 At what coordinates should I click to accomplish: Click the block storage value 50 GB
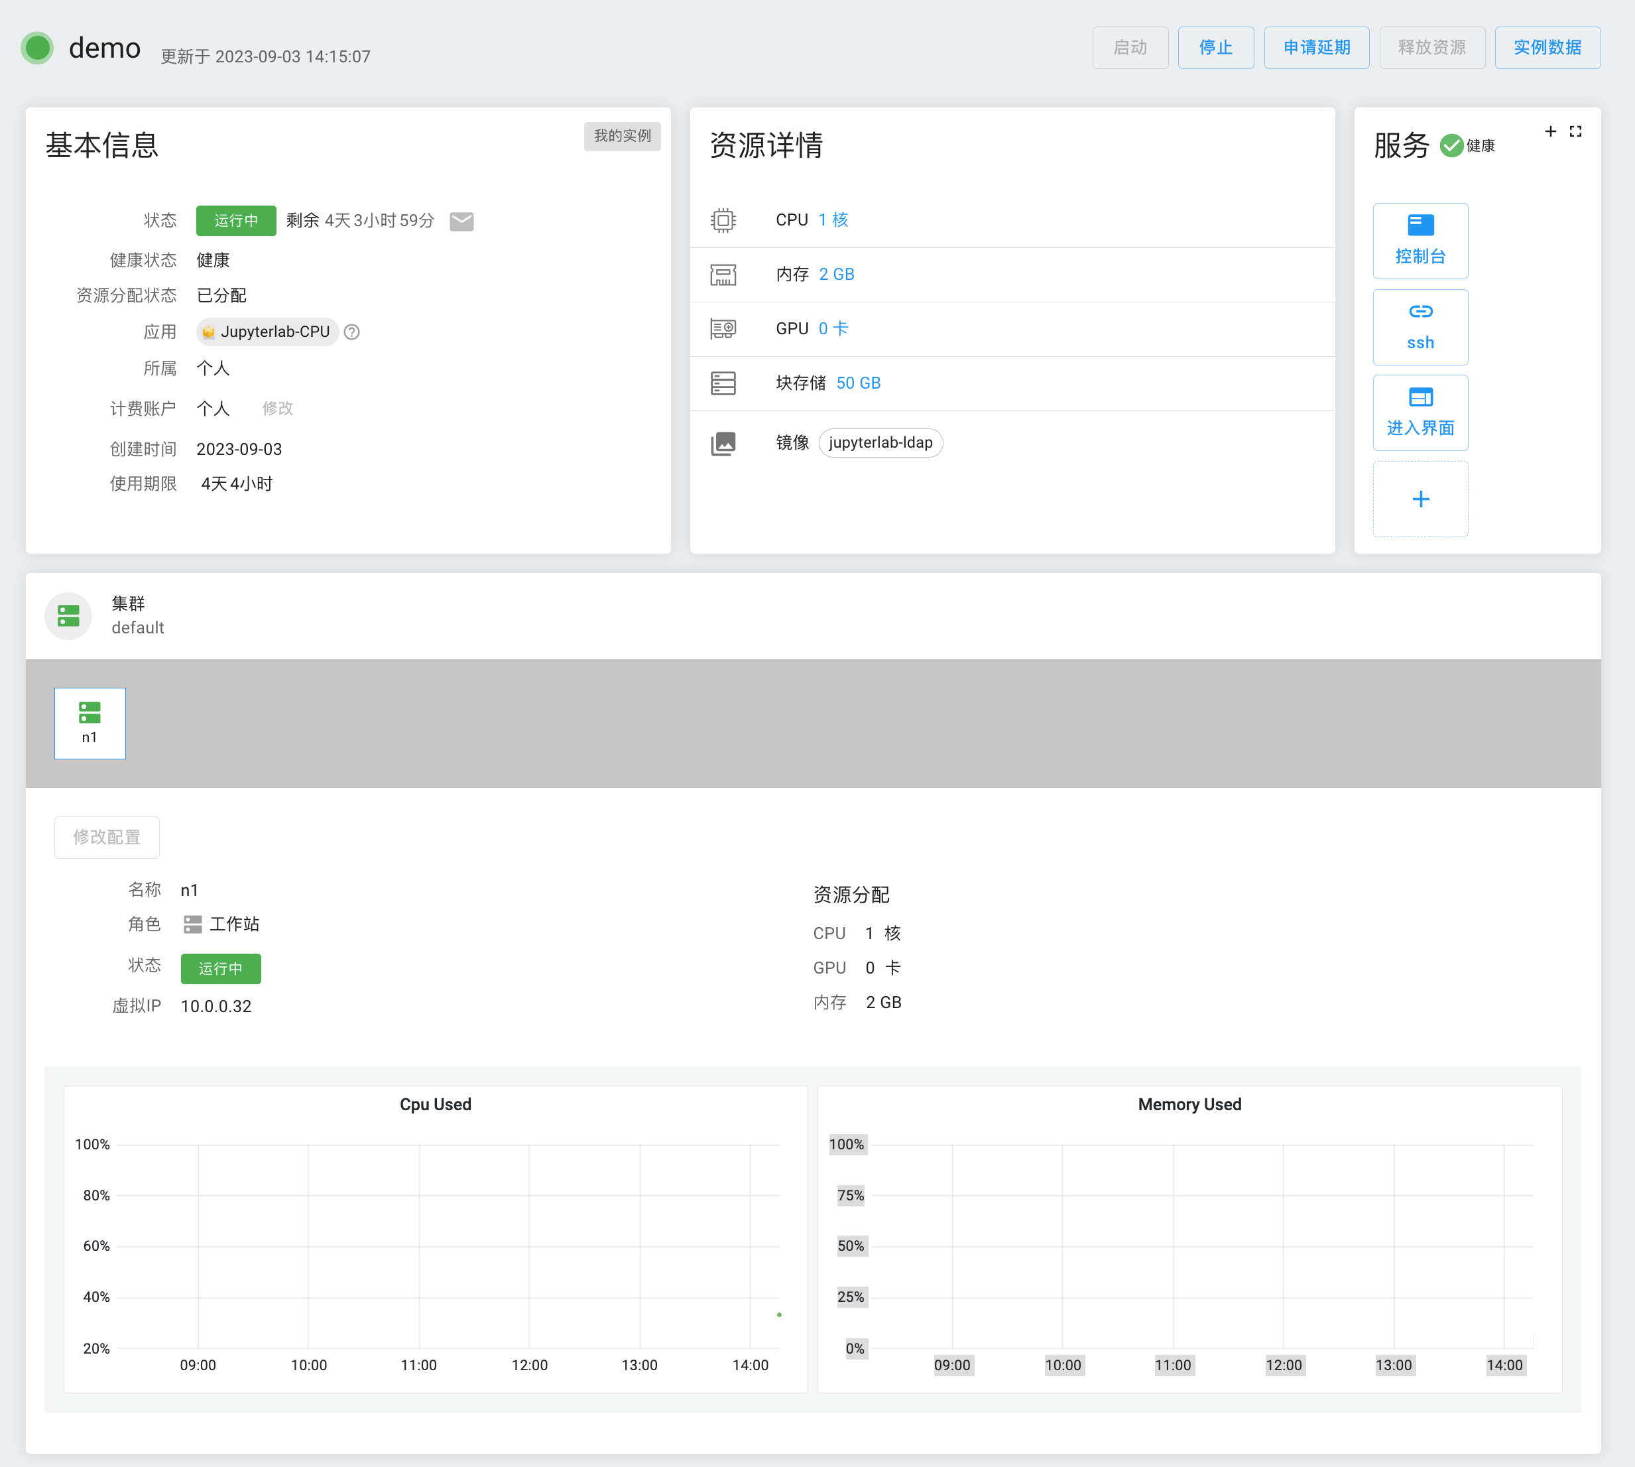pos(858,383)
